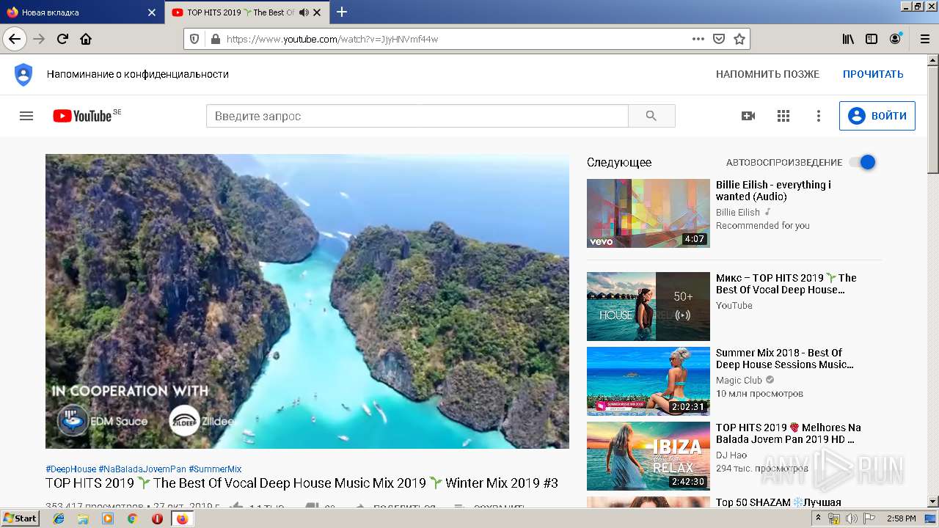Open page actions three-dot menu in URL bar

pos(698,39)
